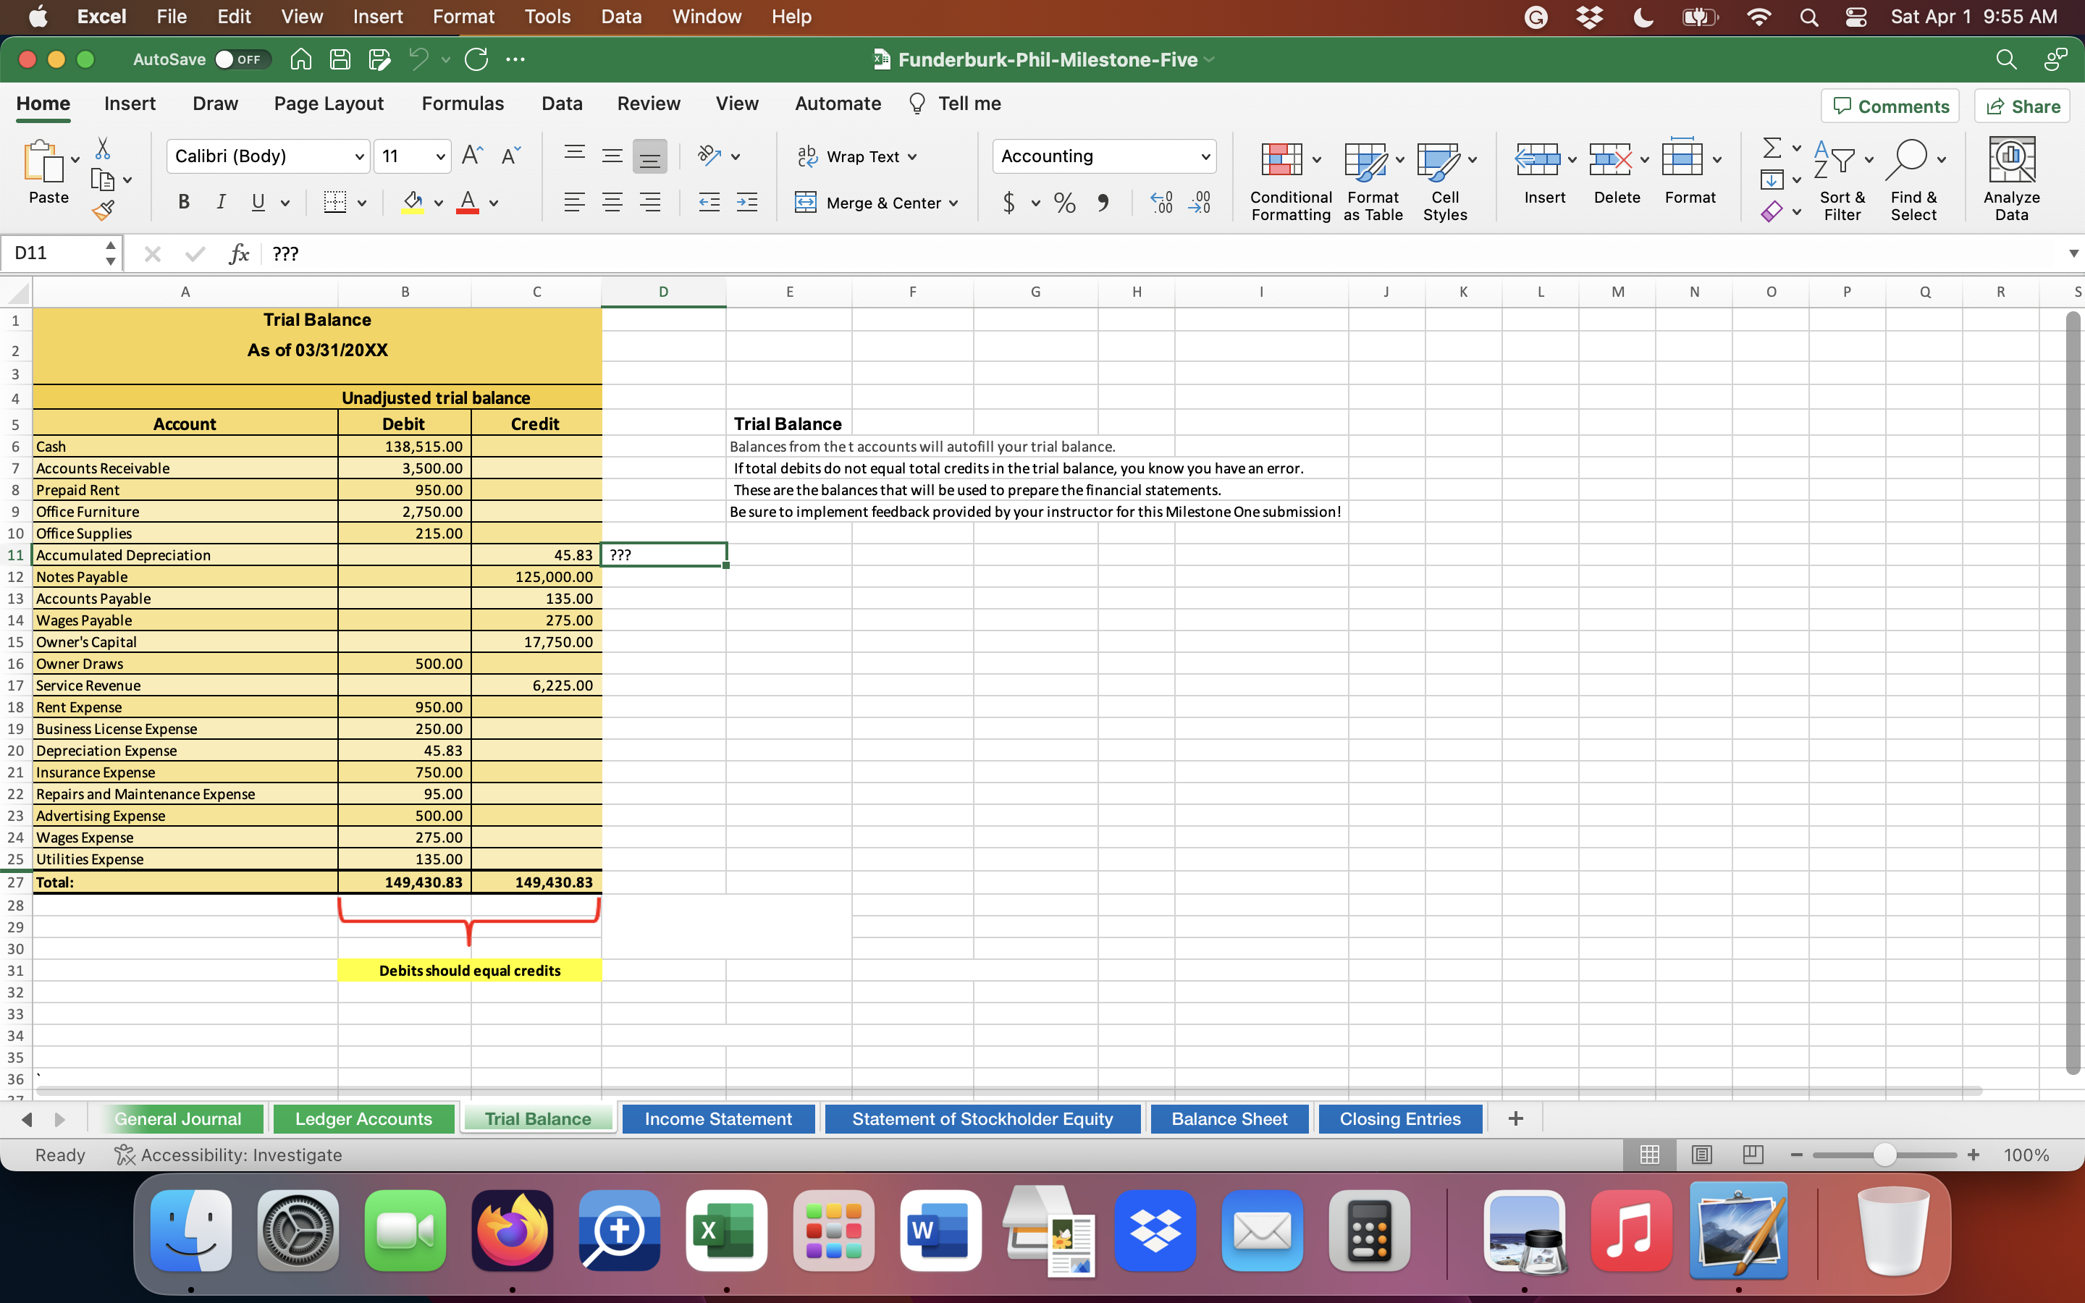Click the Share button
The width and height of the screenshot is (2085, 1303).
[x=2021, y=105]
